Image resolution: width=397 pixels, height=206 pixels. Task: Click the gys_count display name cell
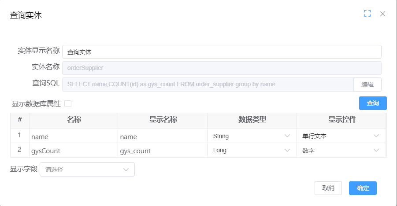coord(162,151)
